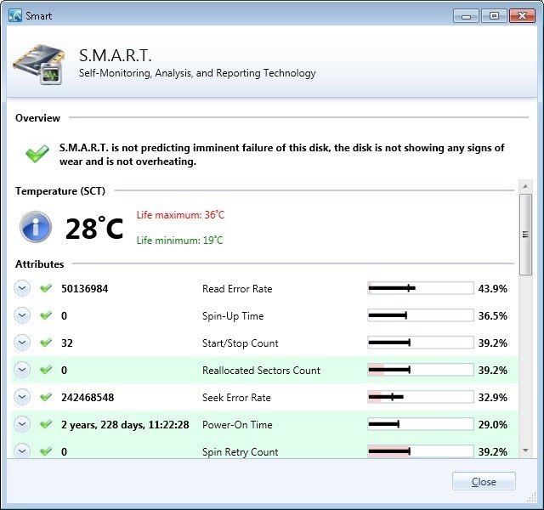Click the checkmark beside Read Error Rate
Screen dimensions: 544x510
click(46, 288)
